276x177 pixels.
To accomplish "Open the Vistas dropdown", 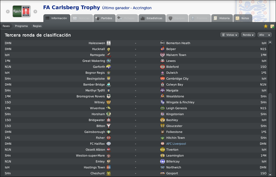I will (x=230, y=35).
